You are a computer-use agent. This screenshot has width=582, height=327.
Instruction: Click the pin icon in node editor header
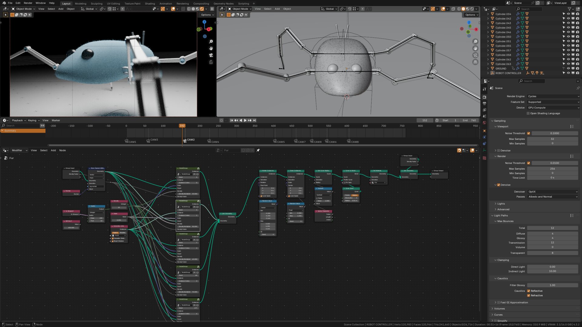258,150
